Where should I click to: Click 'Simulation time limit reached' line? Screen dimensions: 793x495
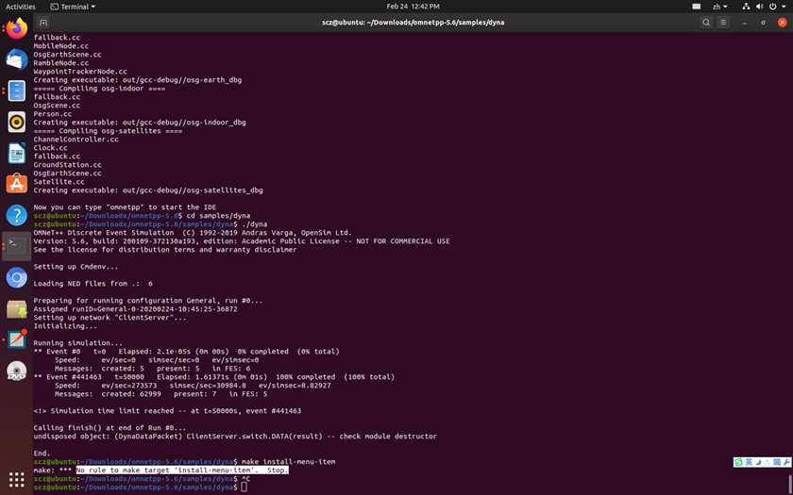167,411
